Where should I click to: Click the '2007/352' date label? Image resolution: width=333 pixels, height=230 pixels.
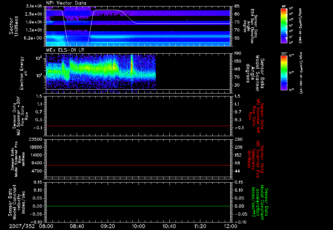click(22, 226)
